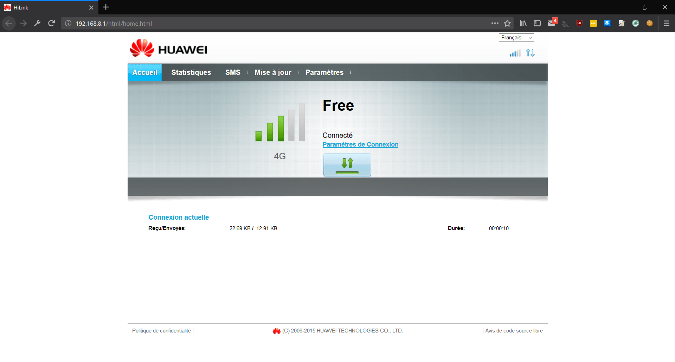This screenshot has height=362, width=675.
Task: Select the HiLink browser tab
Action: pyautogui.click(x=49, y=7)
